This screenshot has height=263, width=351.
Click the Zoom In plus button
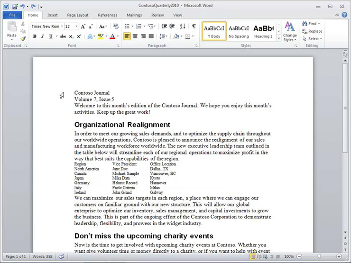pyautogui.click(x=339, y=256)
